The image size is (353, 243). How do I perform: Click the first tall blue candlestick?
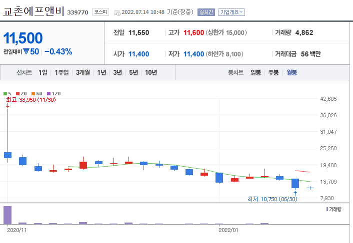click(x=8, y=155)
